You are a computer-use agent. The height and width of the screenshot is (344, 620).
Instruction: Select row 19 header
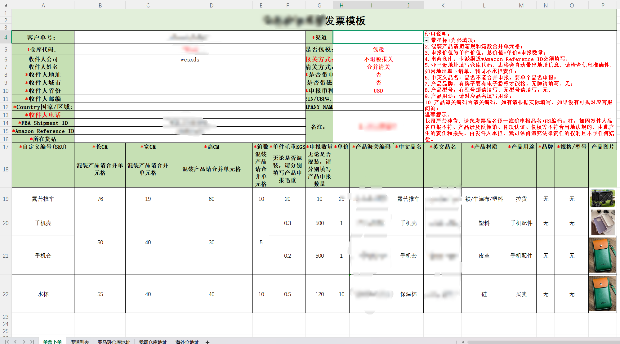point(6,199)
